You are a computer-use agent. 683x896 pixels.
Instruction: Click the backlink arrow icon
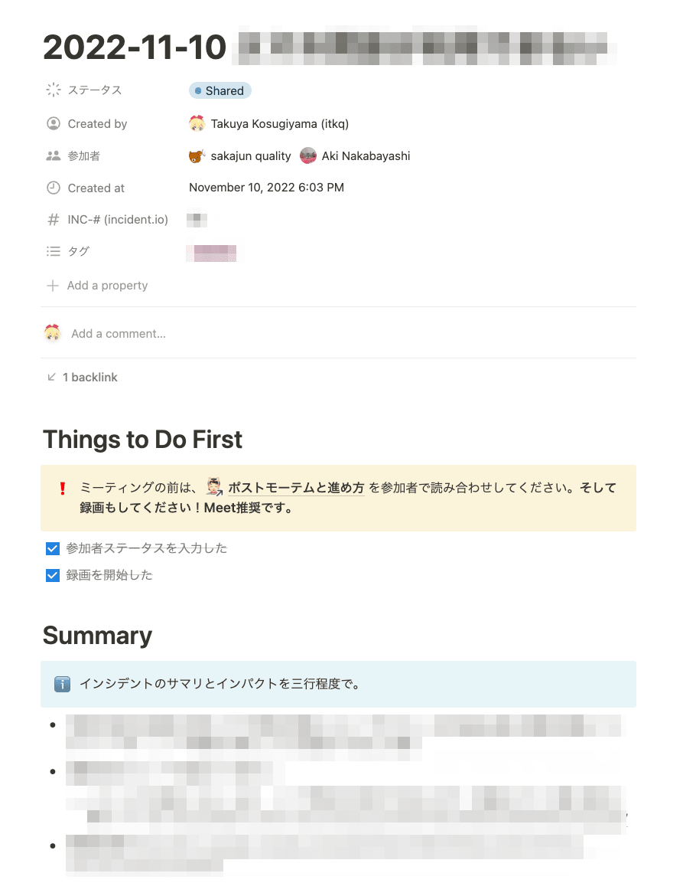pos(51,377)
